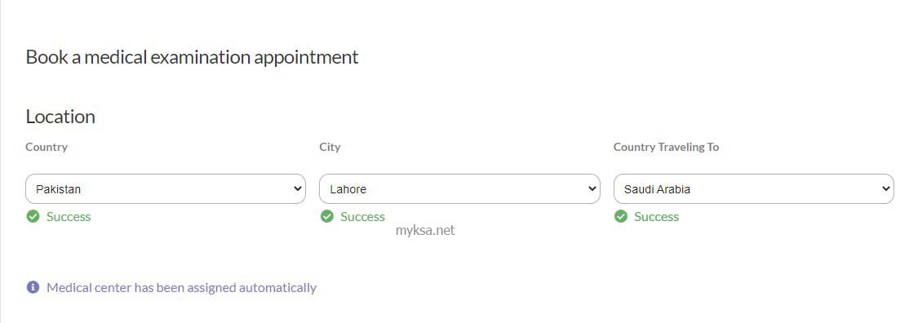Click the Success text under Country Traveling To
The width and height of the screenshot is (909, 323).
pos(656,217)
